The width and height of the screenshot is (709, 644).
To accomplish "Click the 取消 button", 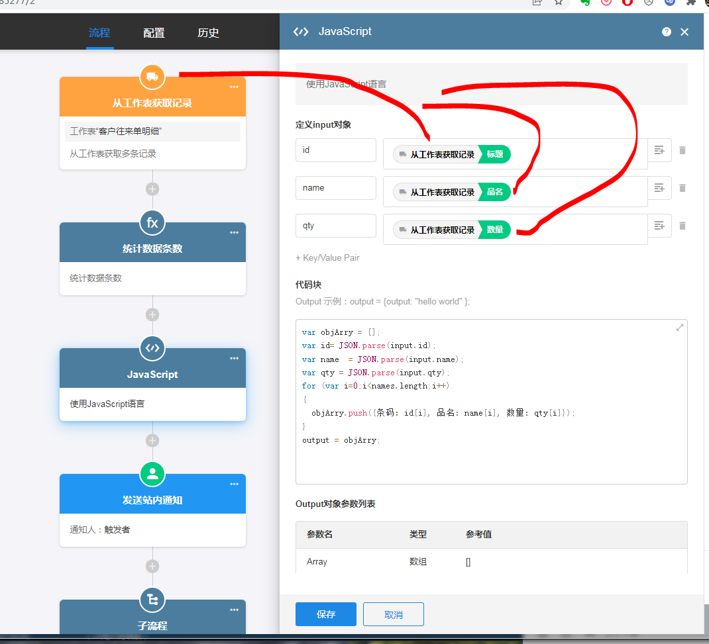I will coord(393,614).
